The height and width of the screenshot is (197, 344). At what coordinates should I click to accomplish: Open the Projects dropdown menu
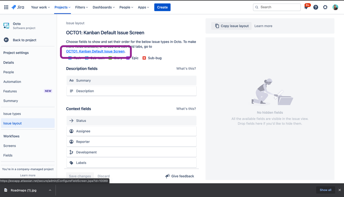pos(62,7)
